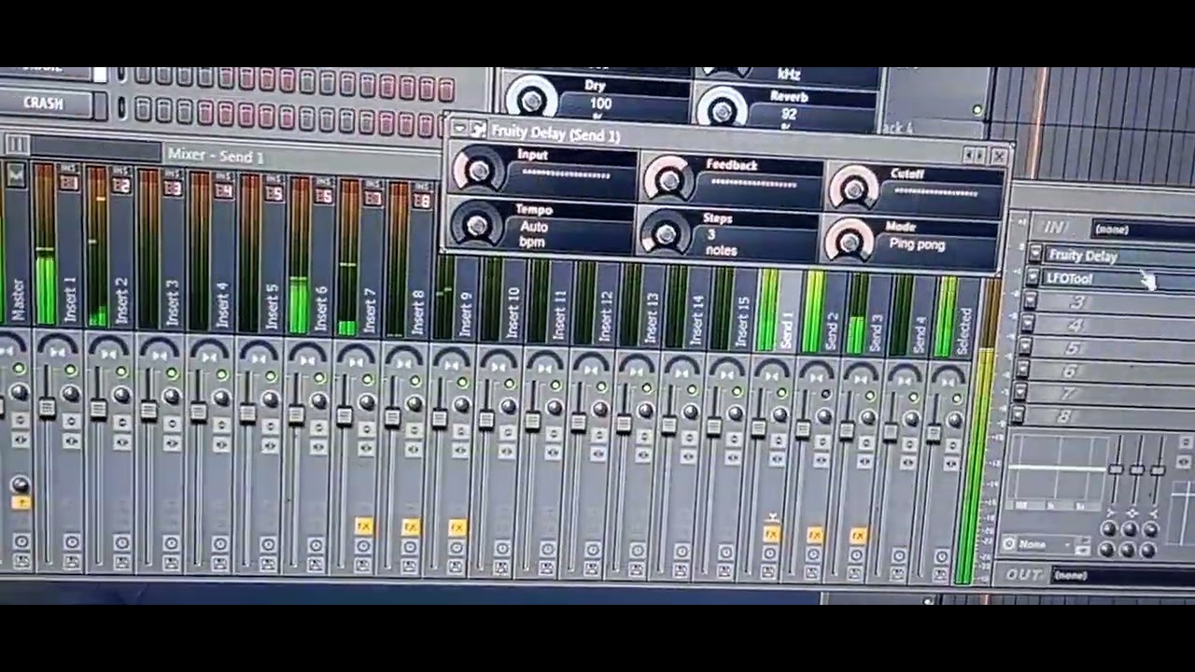
Task: Click the FX button on Insert 7
Action: 363,527
